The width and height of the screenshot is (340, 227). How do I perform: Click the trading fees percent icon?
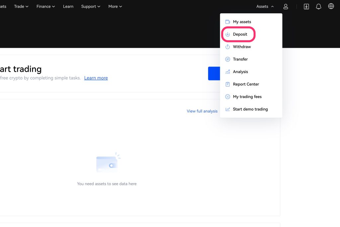click(227, 97)
